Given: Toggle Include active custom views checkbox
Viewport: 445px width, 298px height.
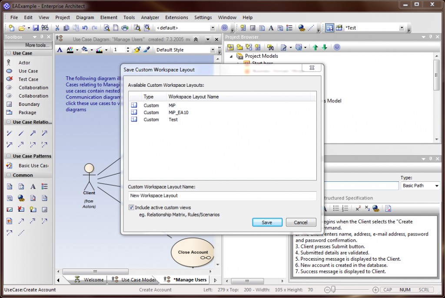Looking at the screenshot, I should click(x=131, y=207).
